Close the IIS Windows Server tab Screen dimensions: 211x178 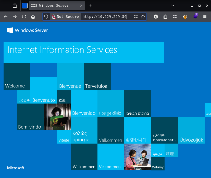click(81, 6)
